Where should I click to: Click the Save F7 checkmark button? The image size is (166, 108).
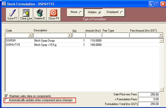point(12,15)
